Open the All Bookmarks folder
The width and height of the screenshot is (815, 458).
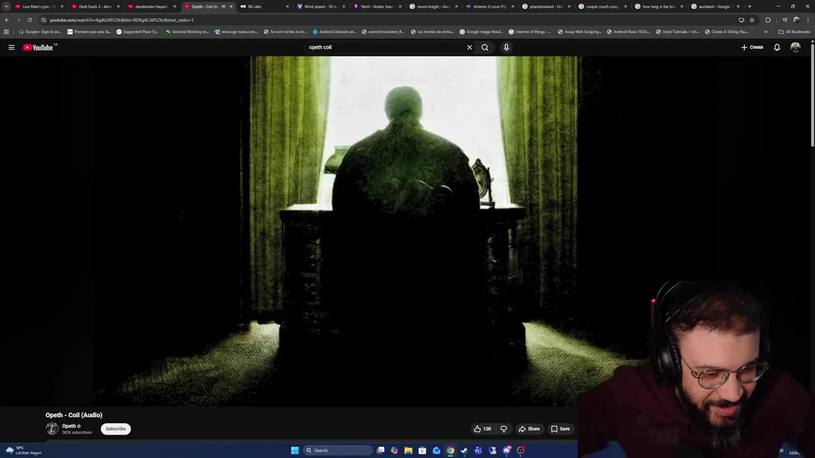(x=794, y=31)
